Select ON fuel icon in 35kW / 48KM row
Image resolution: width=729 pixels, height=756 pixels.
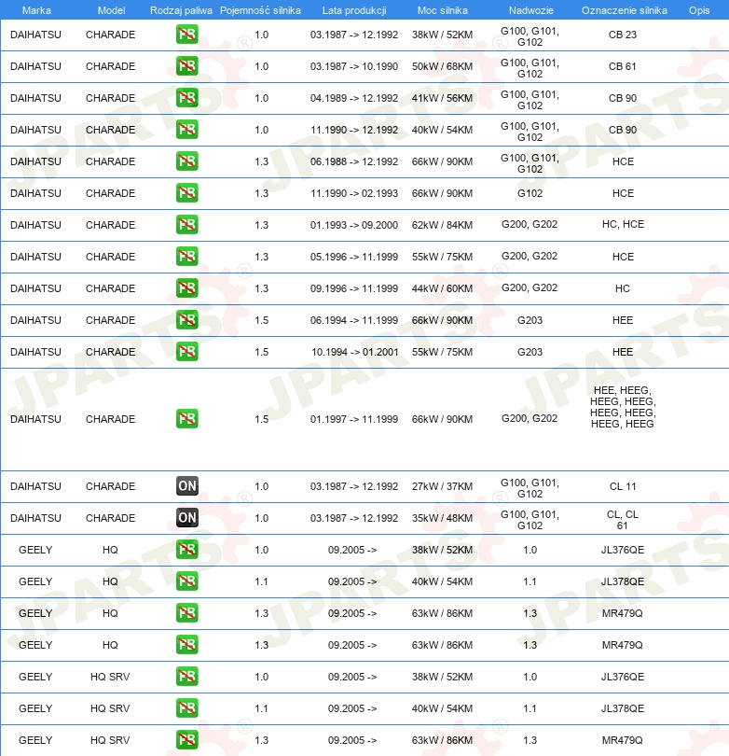coord(187,518)
